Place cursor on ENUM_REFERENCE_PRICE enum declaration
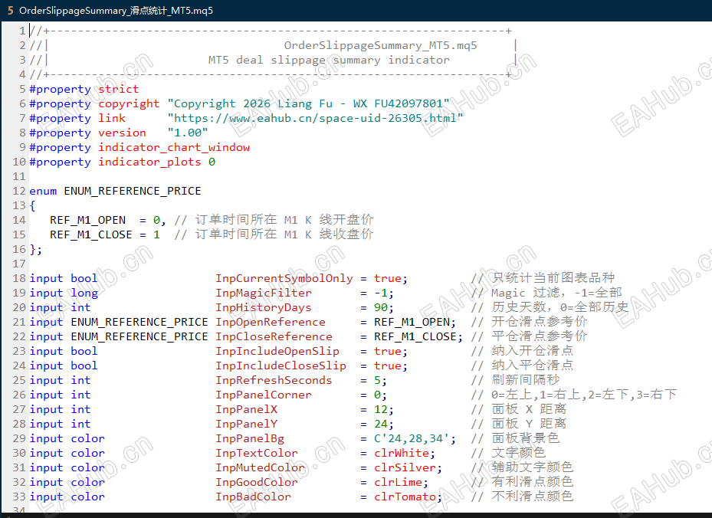Screen dimensions: 712x518 (132, 191)
